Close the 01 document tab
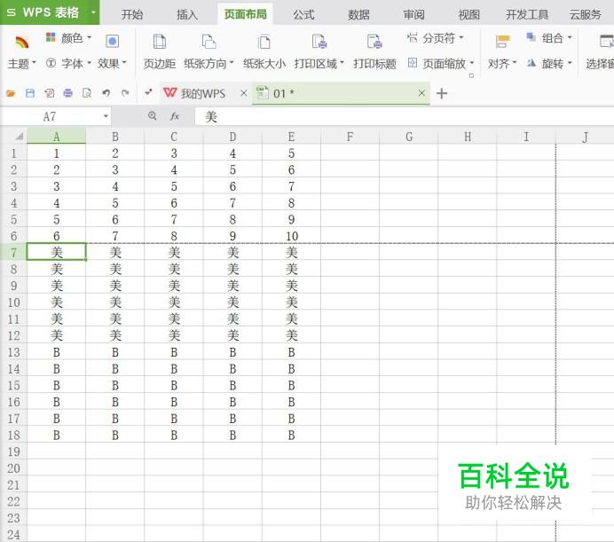 tap(421, 93)
